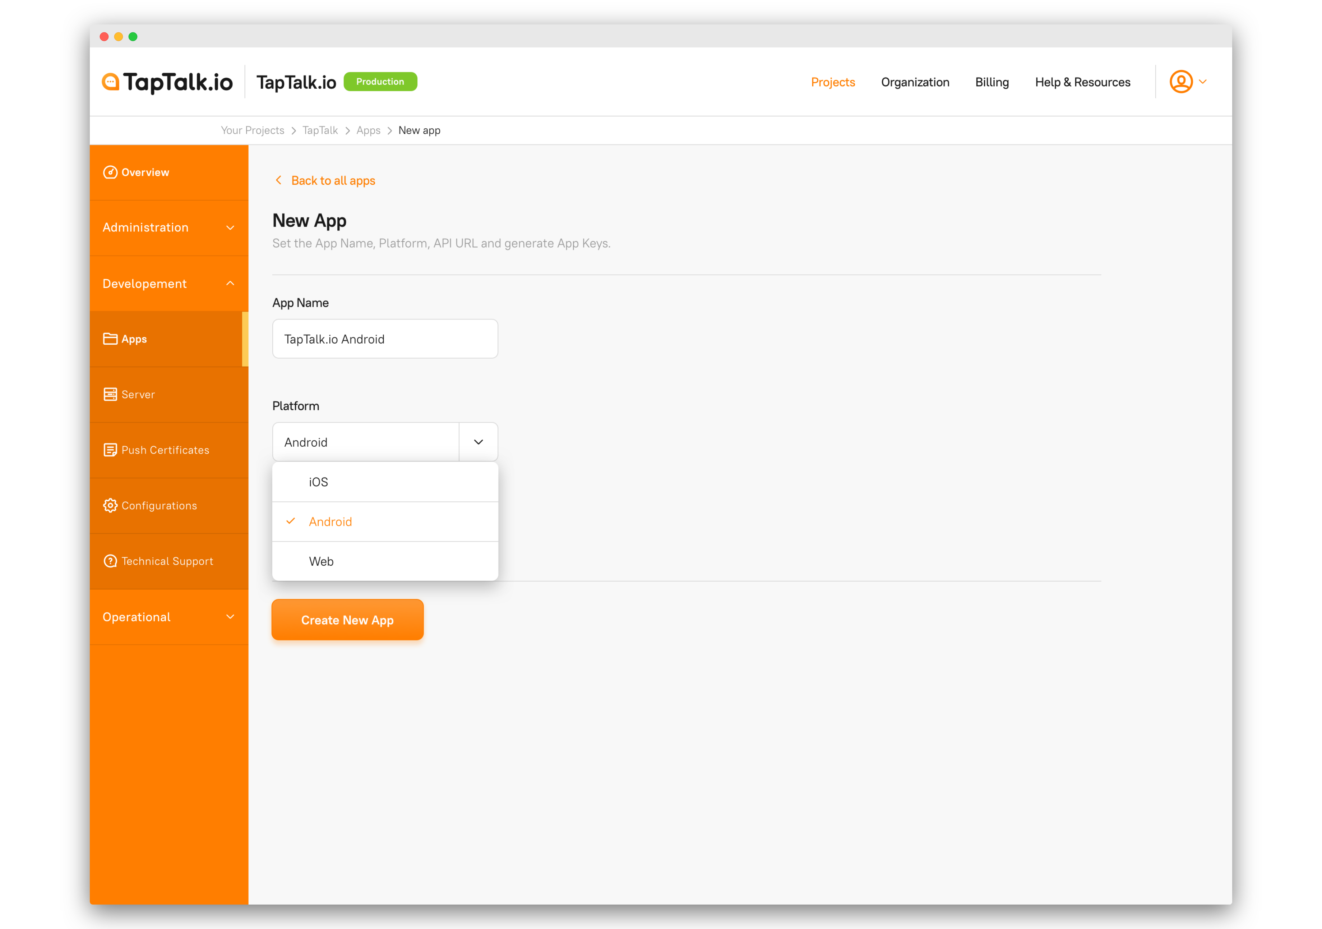Click the yellow minimize window button

[119, 36]
